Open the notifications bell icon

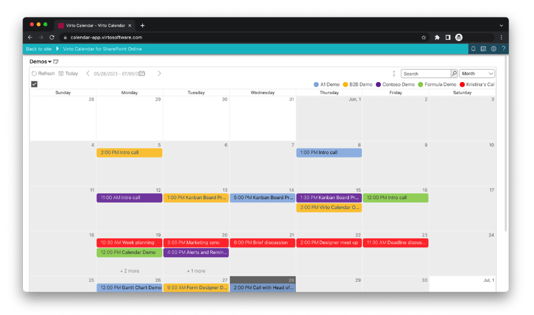(473, 49)
